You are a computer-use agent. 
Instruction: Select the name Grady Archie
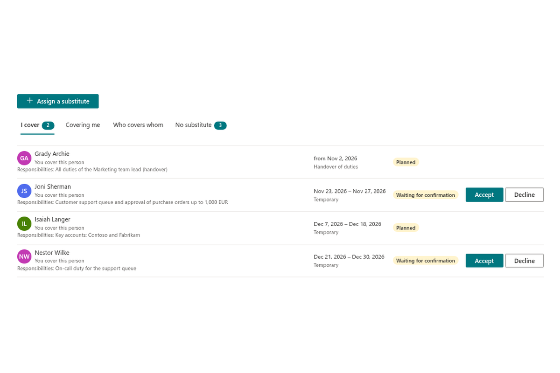52,154
